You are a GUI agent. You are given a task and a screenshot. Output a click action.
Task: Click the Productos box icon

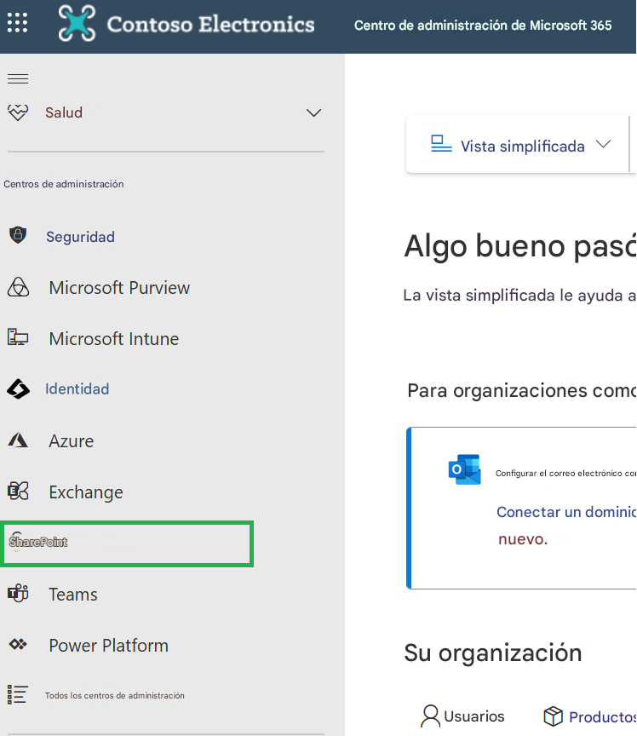[x=553, y=716]
